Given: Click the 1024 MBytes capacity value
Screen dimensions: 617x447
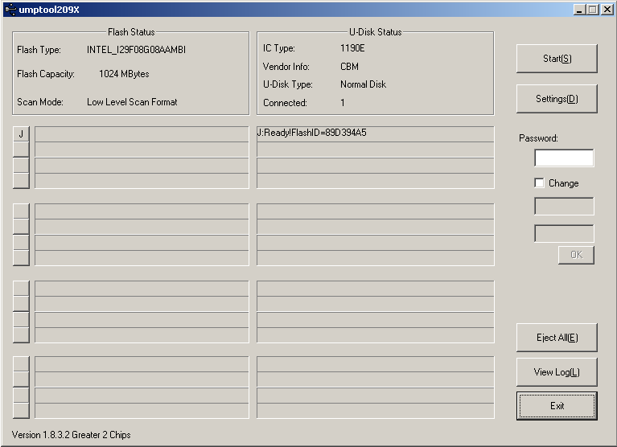Looking at the screenshot, I should tap(124, 74).
